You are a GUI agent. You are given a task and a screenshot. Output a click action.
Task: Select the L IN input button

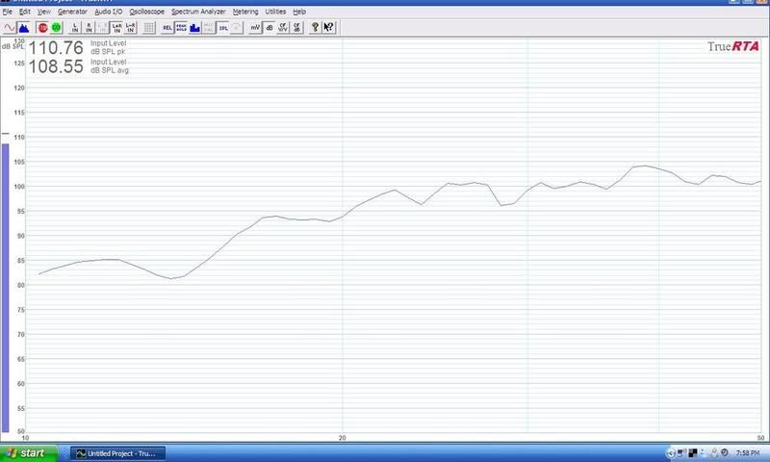coord(75,28)
